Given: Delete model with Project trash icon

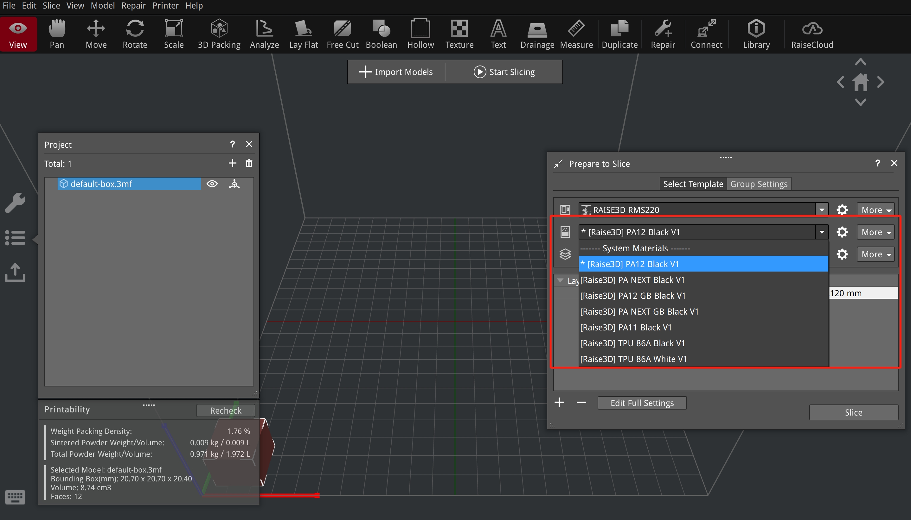Looking at the screenshot, I should [249, 163].
